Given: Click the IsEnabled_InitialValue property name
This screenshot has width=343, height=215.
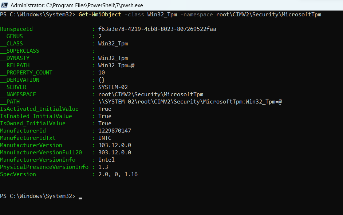Looking at the screenshot, I should [x=36, y=116].
